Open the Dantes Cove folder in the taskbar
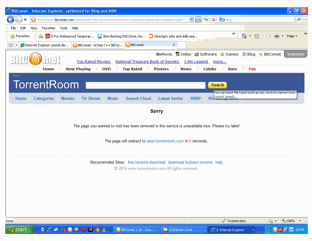The image size is (312, 241). 184,229
